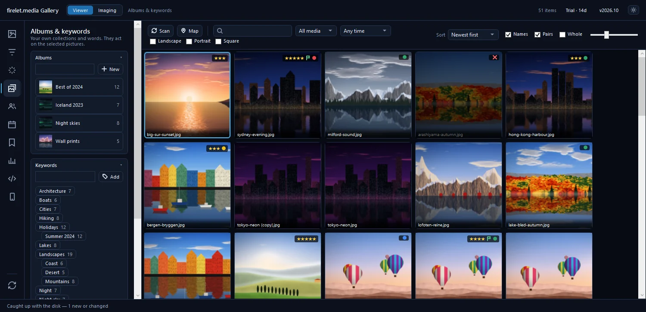Open the pictures view in the sidebar
646x312 pixels.
point(12,34)
